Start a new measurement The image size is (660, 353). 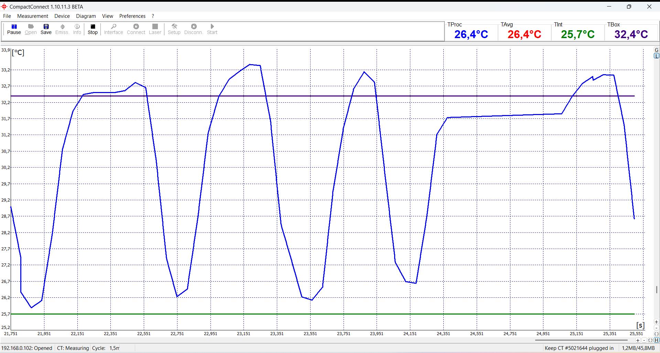coord(212,29)
